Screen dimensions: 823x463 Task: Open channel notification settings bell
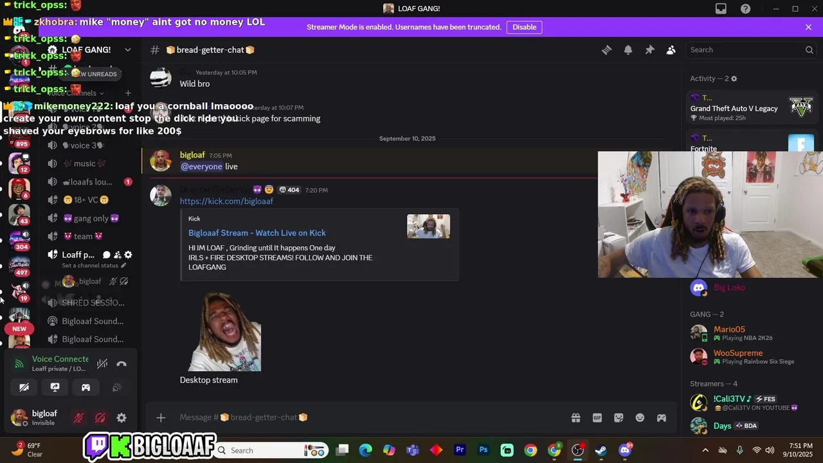(628, 50)
